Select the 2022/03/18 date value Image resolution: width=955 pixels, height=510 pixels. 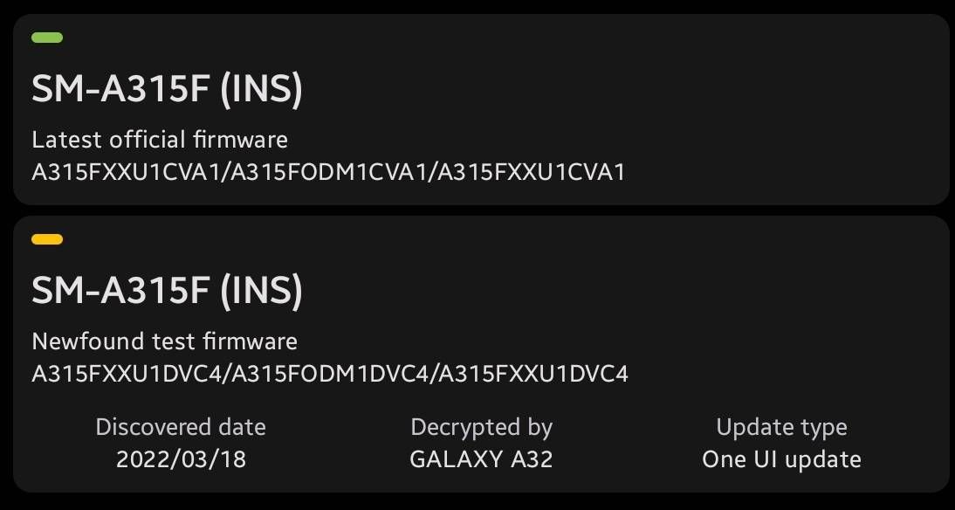181,459
